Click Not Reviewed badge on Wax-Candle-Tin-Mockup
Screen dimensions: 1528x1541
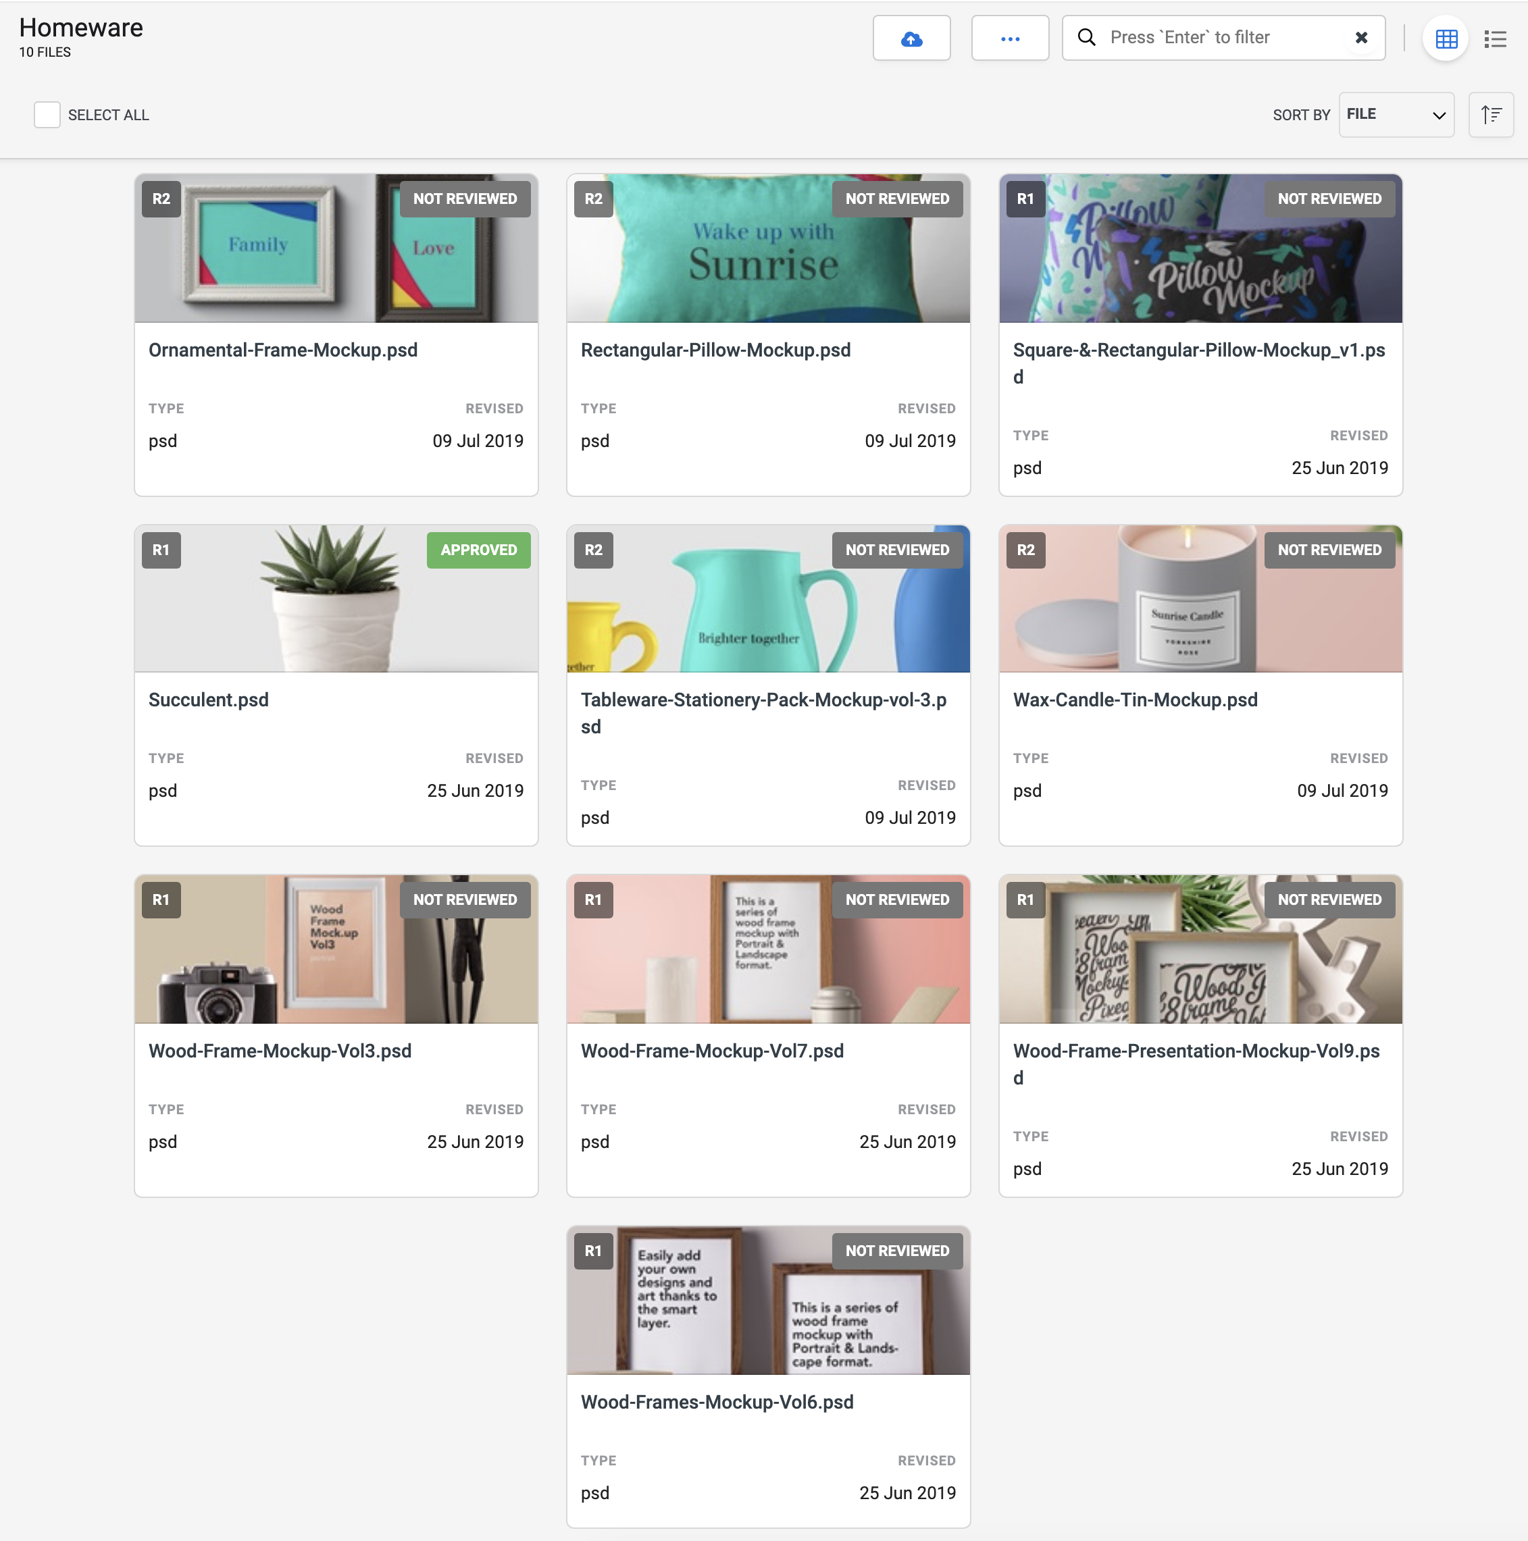tap(1329, 550)
